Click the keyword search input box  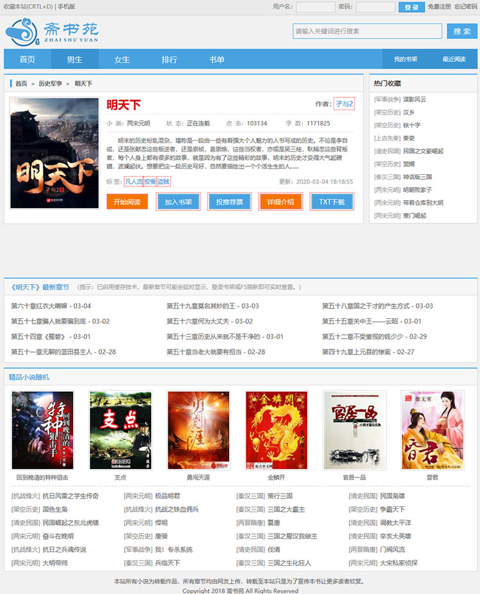(x=367, y=31)
